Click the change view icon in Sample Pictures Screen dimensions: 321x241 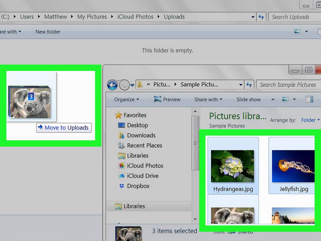[285, 99]
